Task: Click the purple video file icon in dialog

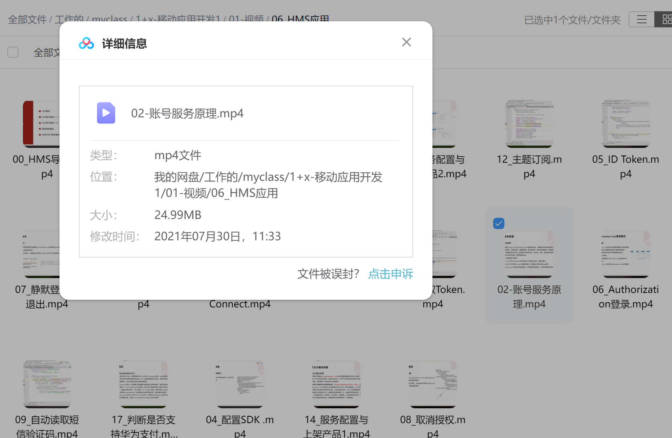Action: (106, 113)
